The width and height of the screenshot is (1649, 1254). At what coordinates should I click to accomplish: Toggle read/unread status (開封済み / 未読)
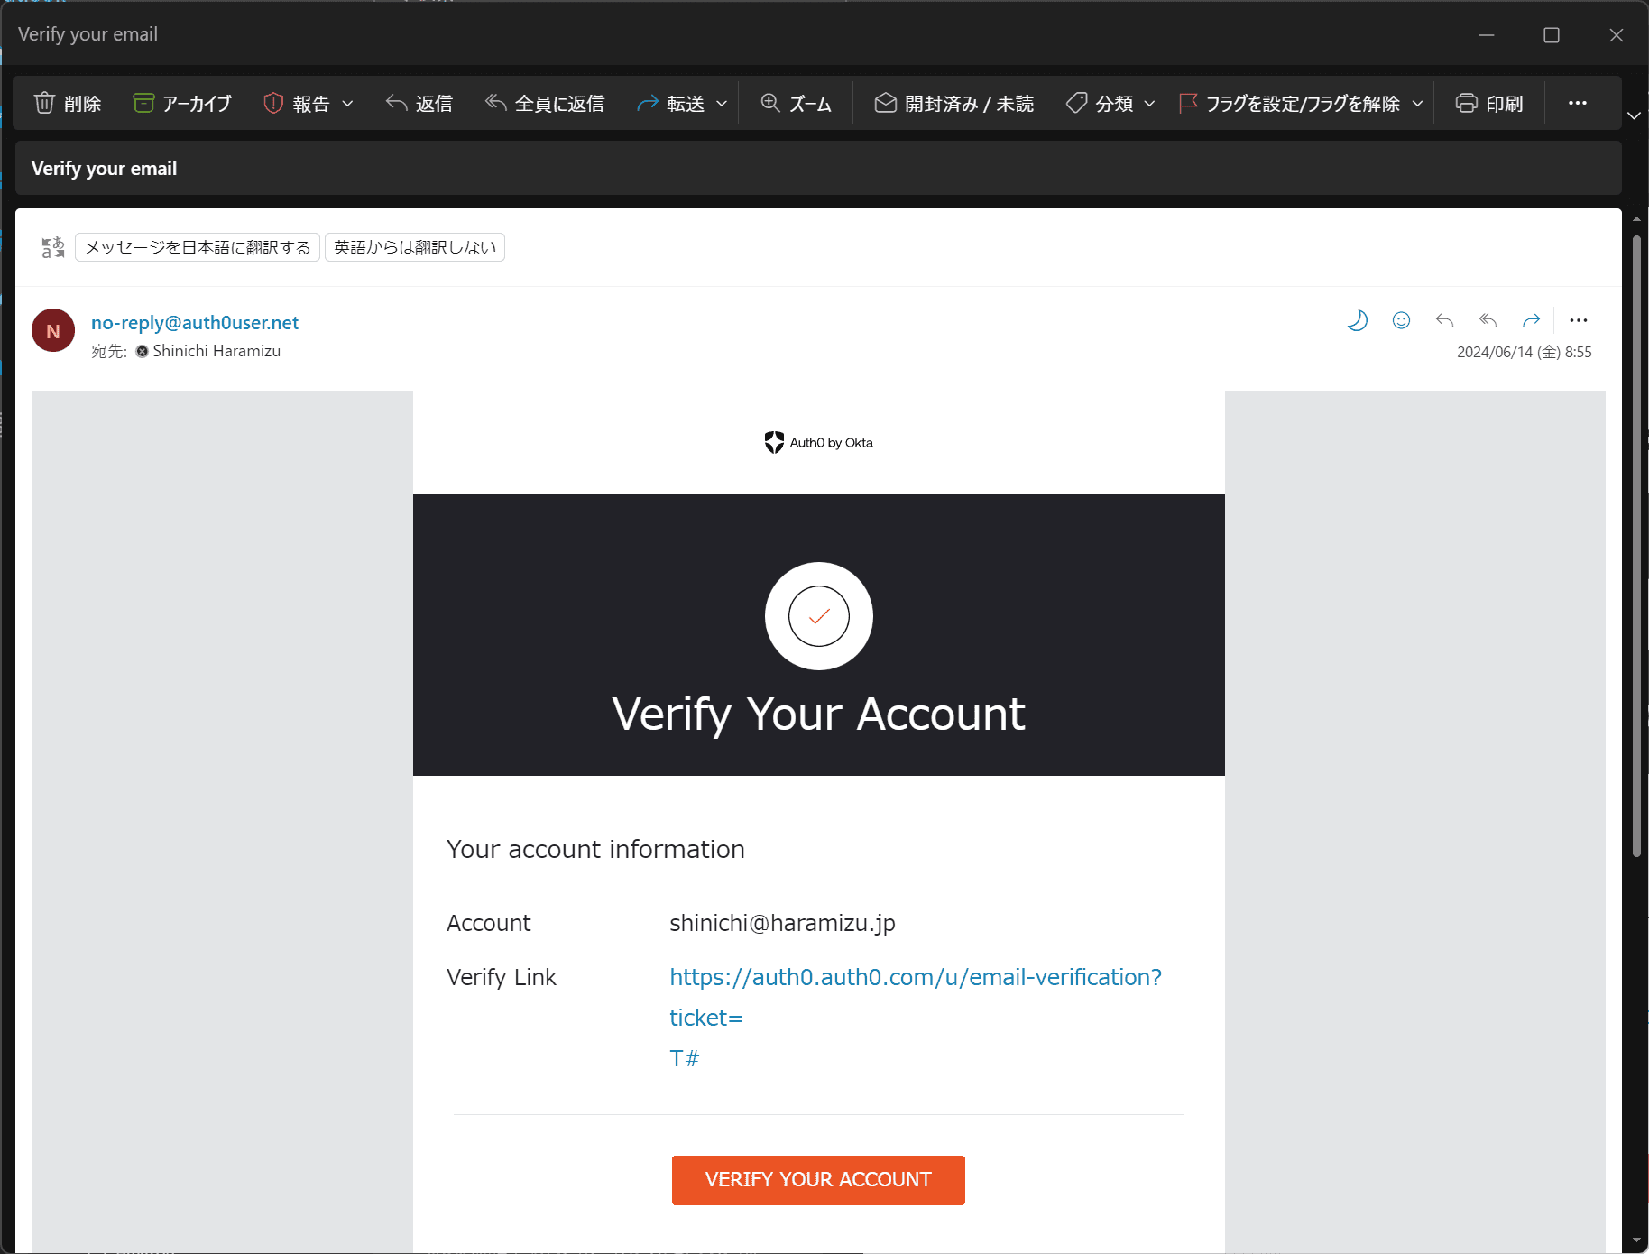pyautogui.click(x=954, y=104)
